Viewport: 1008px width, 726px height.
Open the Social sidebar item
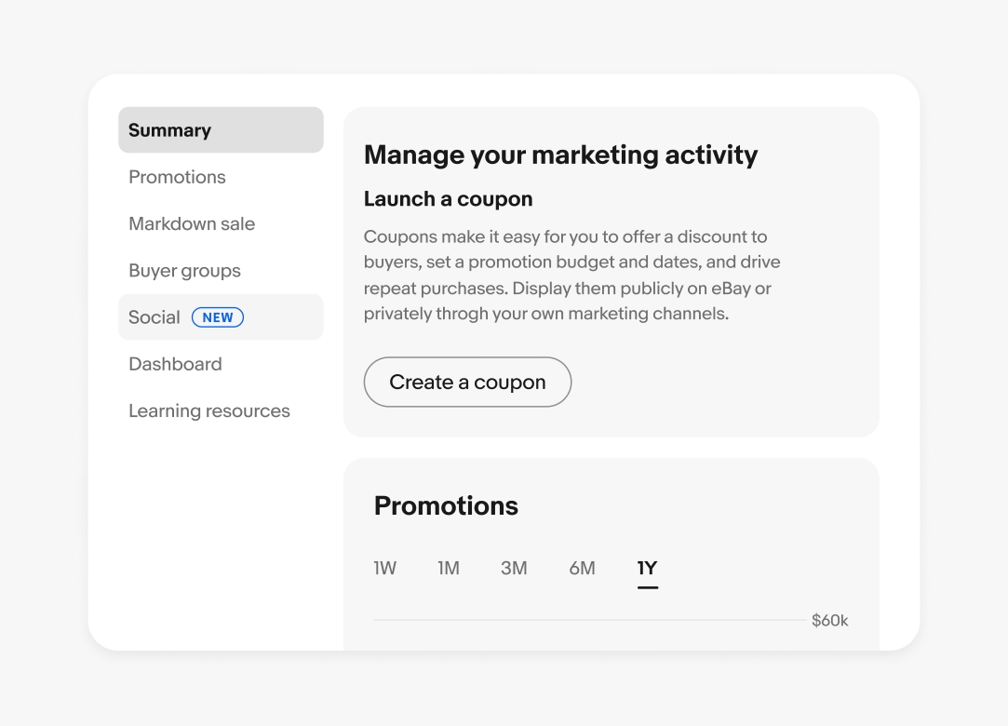pos(155,317)
